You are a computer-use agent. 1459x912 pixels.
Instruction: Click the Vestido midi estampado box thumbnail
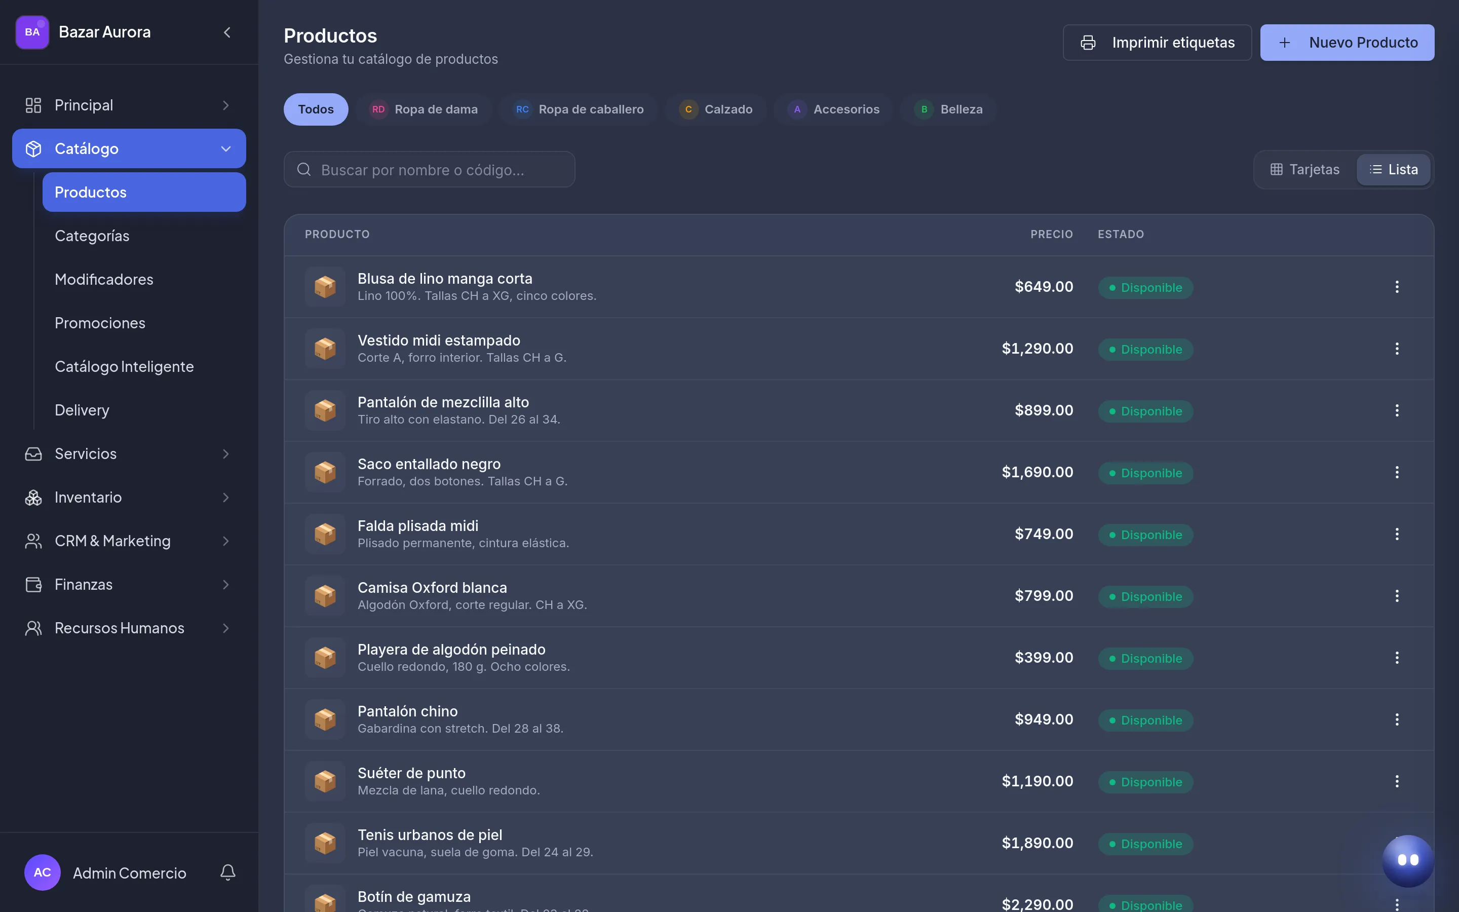point(325,349)
